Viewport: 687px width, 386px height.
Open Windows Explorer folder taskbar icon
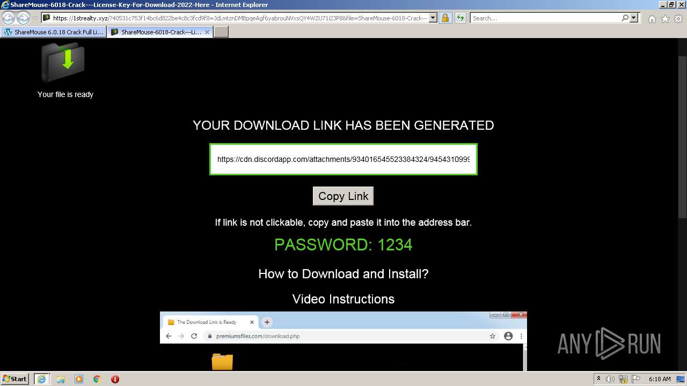61,379
